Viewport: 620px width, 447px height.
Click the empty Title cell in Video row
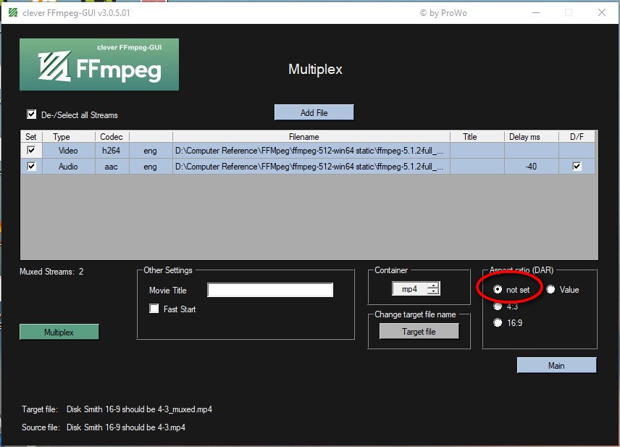point(477,151)
